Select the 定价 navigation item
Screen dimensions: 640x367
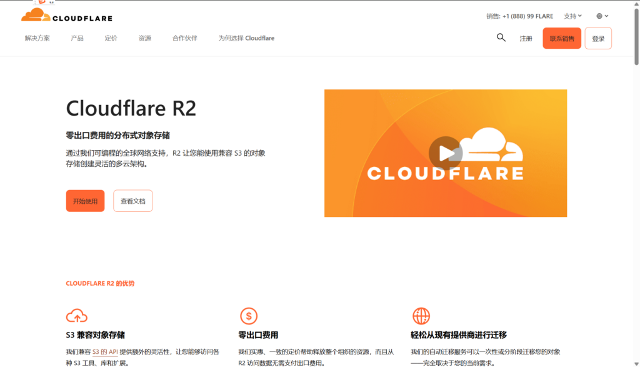pyautogui.click(x=111, y=38)
